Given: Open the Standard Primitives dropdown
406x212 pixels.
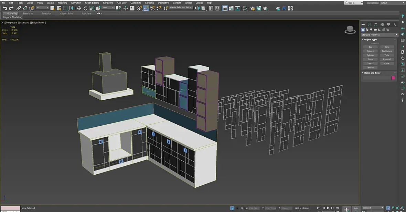Looking at the screenshot, I should [x=379, y=35].
